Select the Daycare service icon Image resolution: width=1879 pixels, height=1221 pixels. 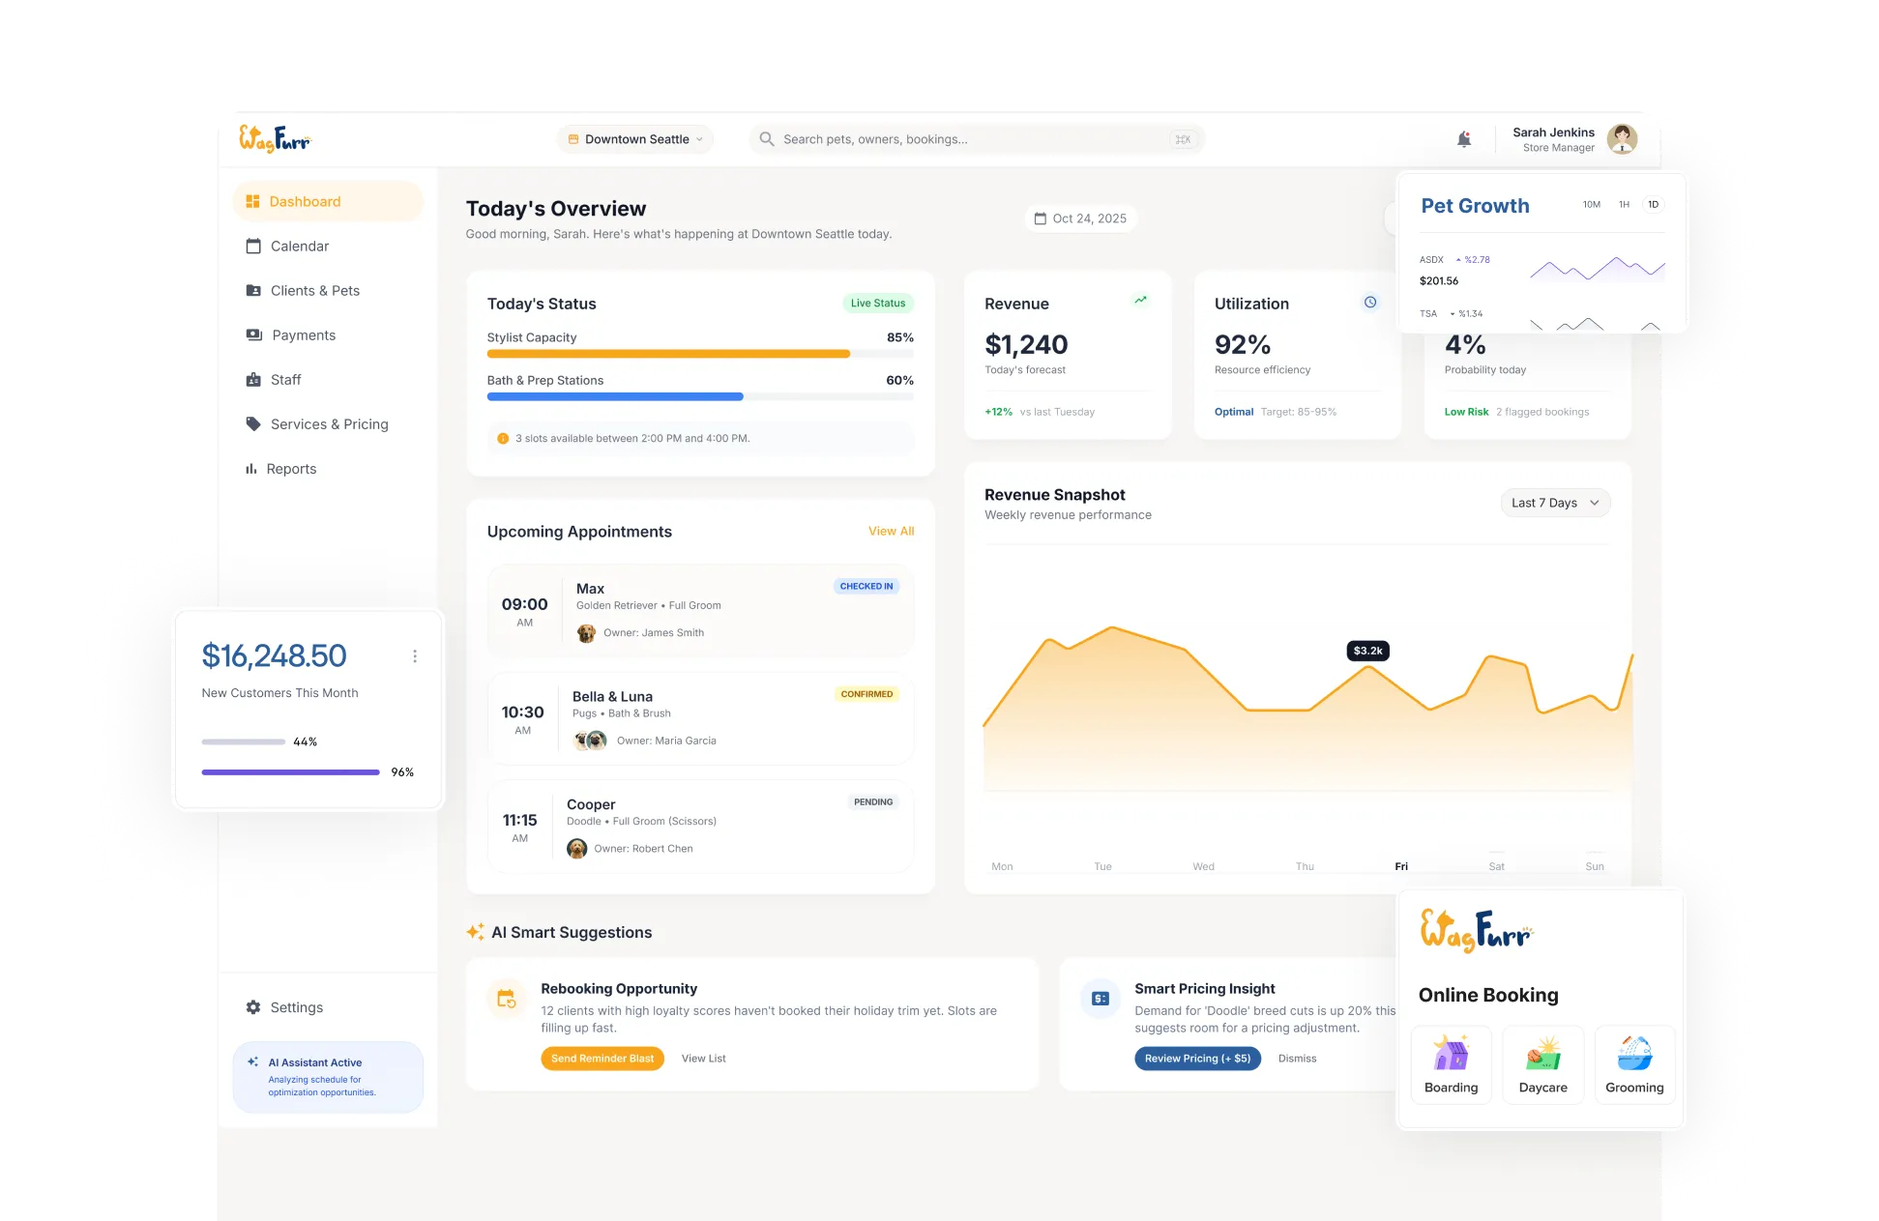tap(1542, 1054)
